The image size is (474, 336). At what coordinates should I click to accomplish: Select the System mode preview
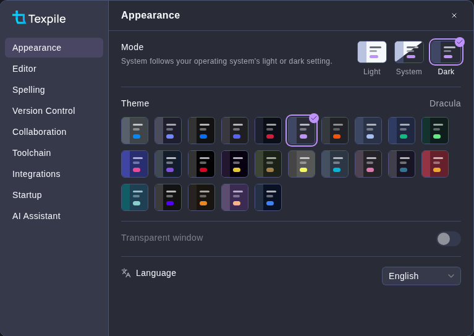(x=409, y=52)
